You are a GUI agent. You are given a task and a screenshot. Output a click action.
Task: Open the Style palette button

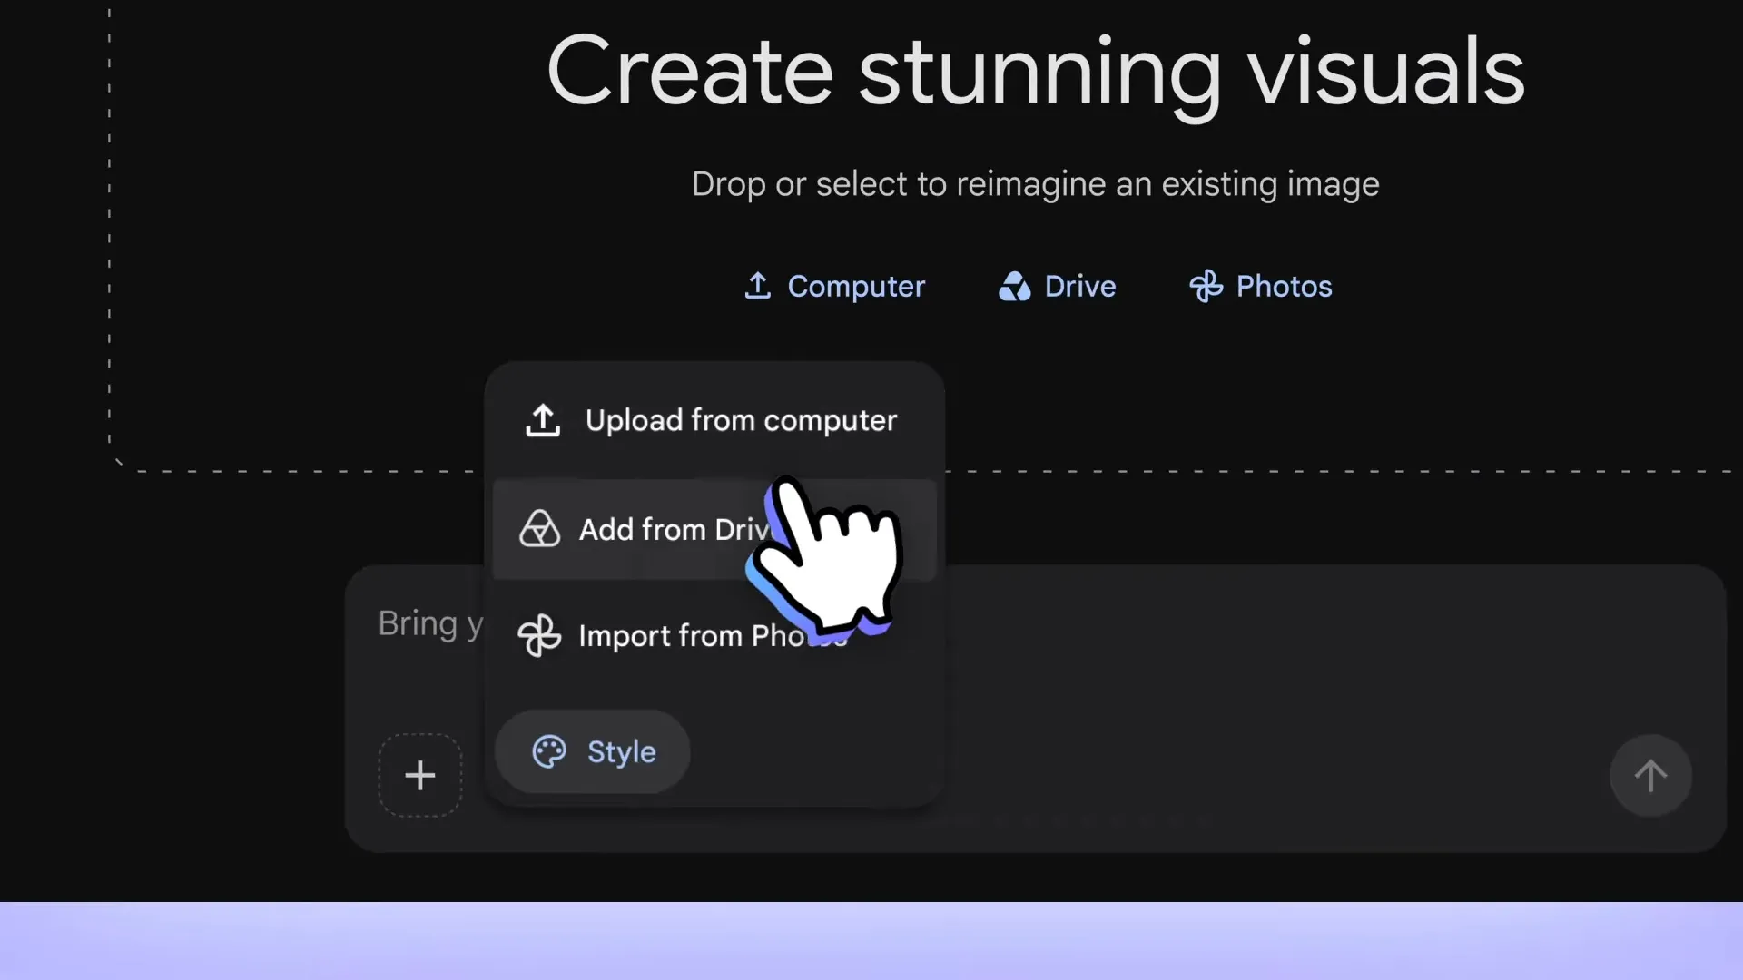coord(593,751)
